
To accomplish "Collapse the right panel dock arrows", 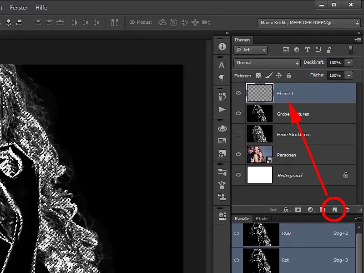I will click(x=359, y=33).
